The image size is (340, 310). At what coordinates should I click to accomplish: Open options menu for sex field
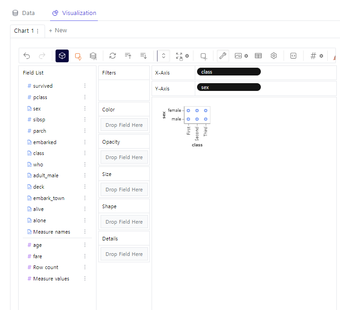point(85,108)
